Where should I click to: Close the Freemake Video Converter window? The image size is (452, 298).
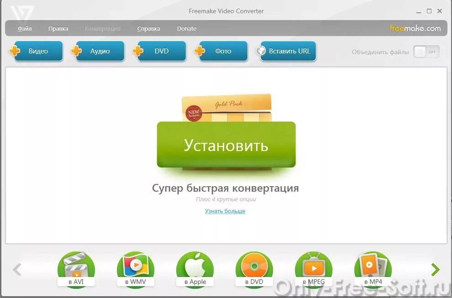(x=440, y=11)
